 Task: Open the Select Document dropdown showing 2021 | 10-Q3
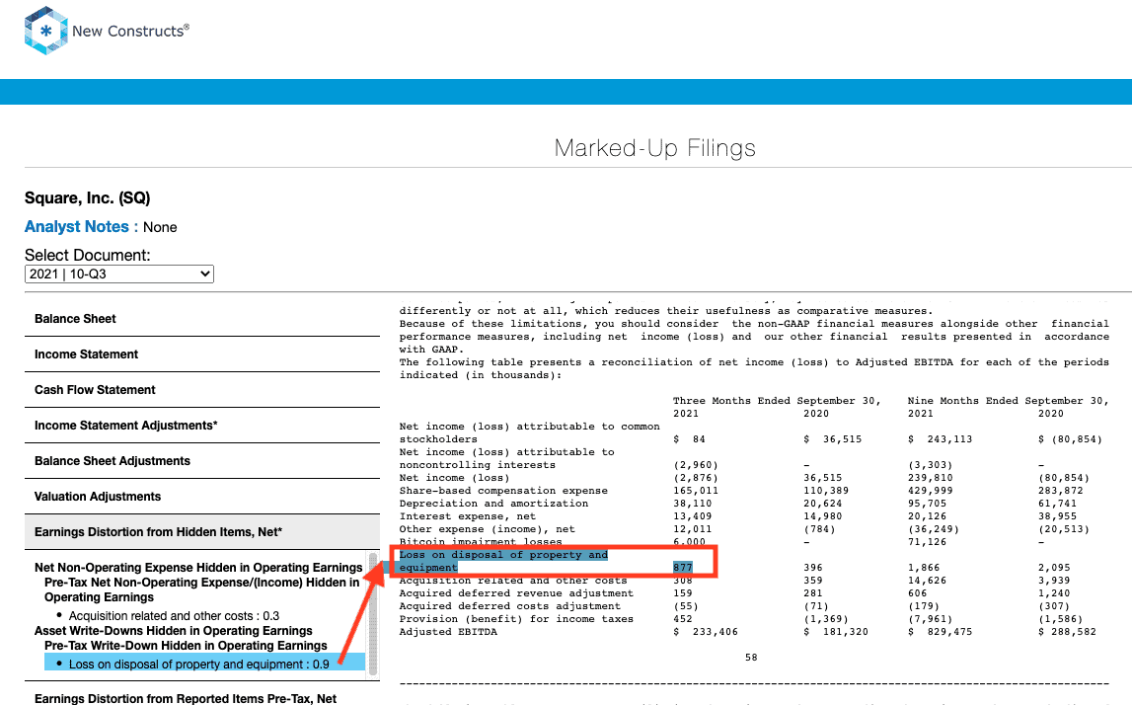pos(119,274)
